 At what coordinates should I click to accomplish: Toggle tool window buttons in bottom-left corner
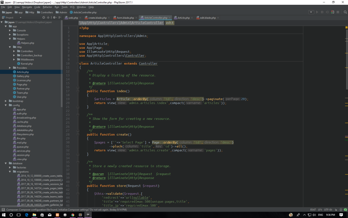pyautogui.click(x=3, y=210)
